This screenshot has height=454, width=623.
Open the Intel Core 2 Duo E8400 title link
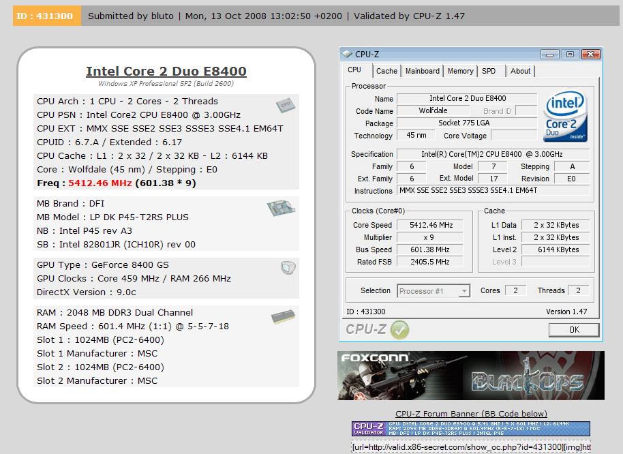click(x=166, y=71)
